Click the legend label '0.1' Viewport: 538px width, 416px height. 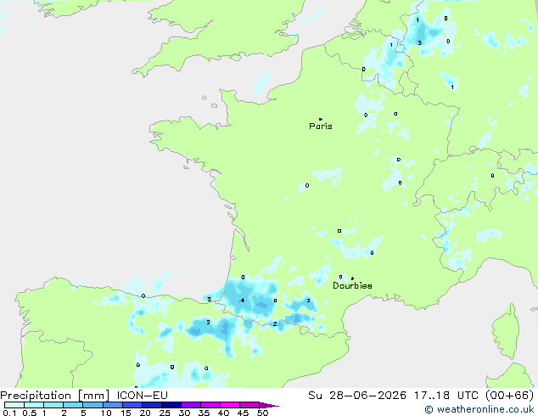coord(9,413)
